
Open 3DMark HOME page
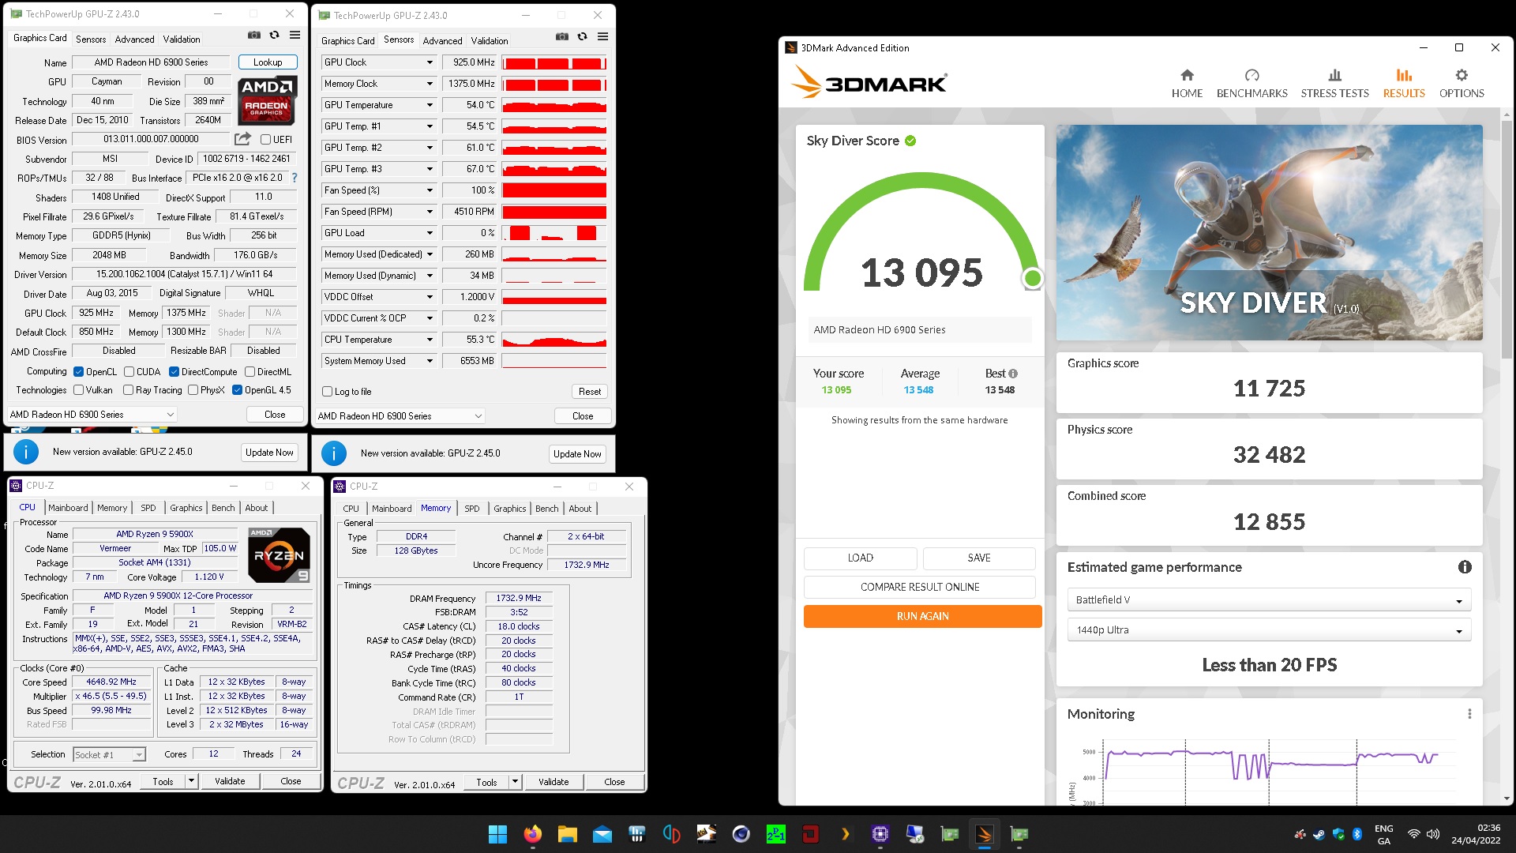point(1187,83)
